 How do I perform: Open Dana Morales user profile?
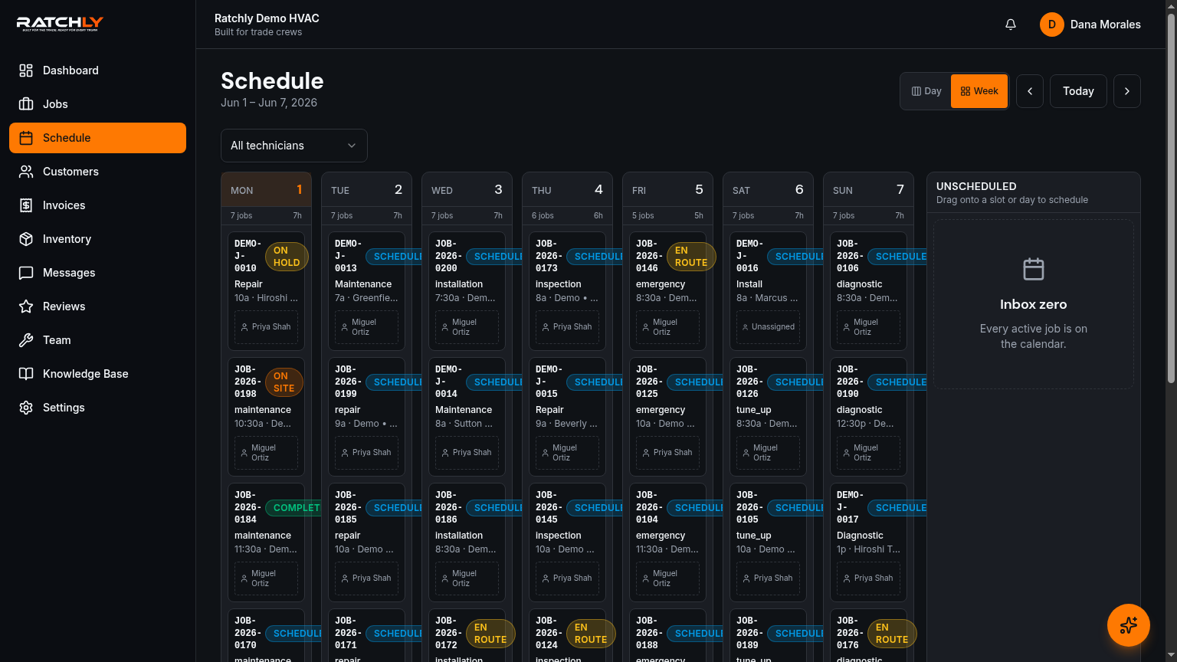pos(1090,25)
